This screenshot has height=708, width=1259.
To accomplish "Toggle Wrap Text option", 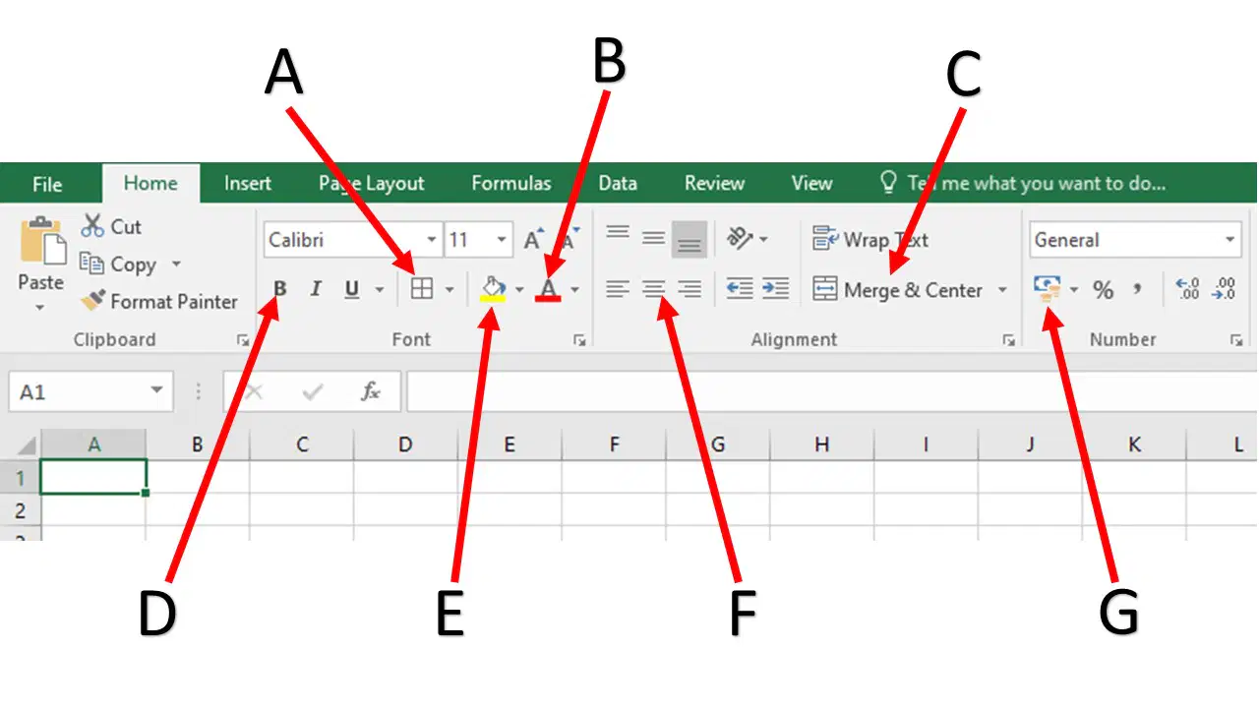I will pos(870,239).
